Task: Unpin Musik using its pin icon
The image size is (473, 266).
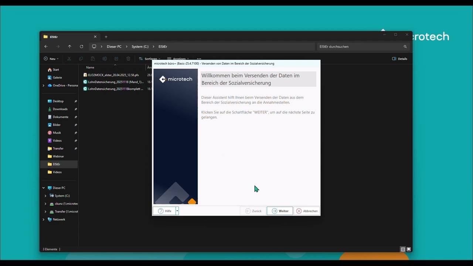Action: [x=76, y=133]
